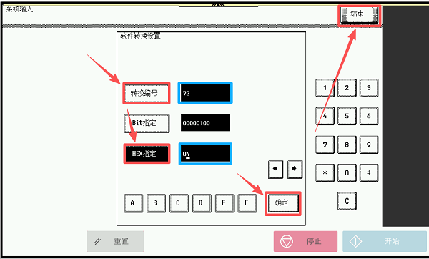Click the right arrow cursor key
Screen dimensions: 429x259
pyautogui.click(x=295, y=169)
